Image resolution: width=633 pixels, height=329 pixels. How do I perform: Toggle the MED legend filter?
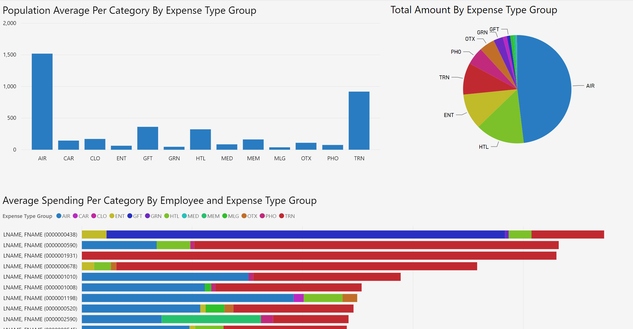184,216
